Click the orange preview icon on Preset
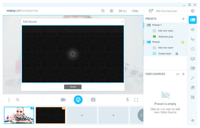Image resolution: width=200 pixels, height=128 pixels. point(183,42)
